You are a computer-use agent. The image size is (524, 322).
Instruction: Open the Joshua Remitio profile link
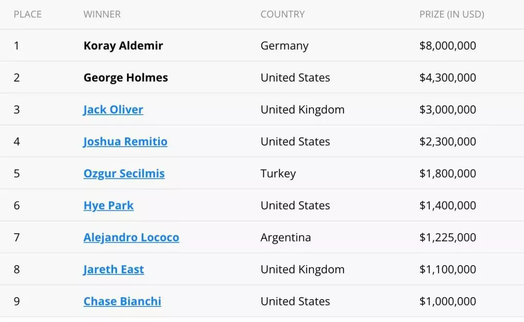(125, 141)
